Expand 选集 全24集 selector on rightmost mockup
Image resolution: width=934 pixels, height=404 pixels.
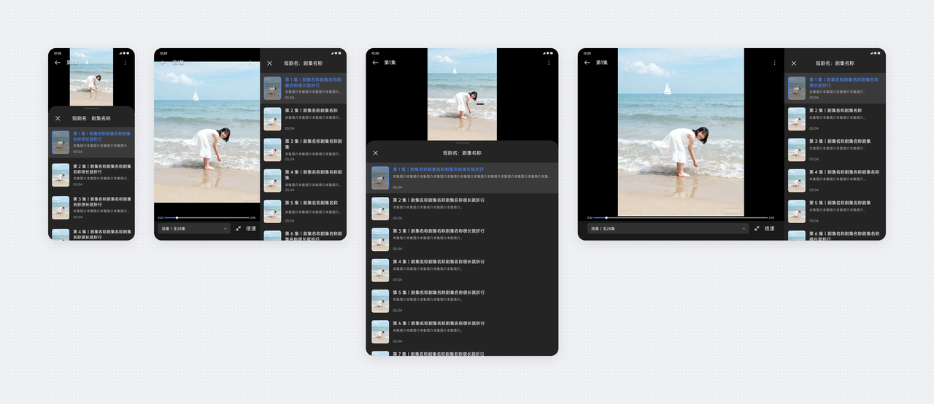tap(668, 228)
